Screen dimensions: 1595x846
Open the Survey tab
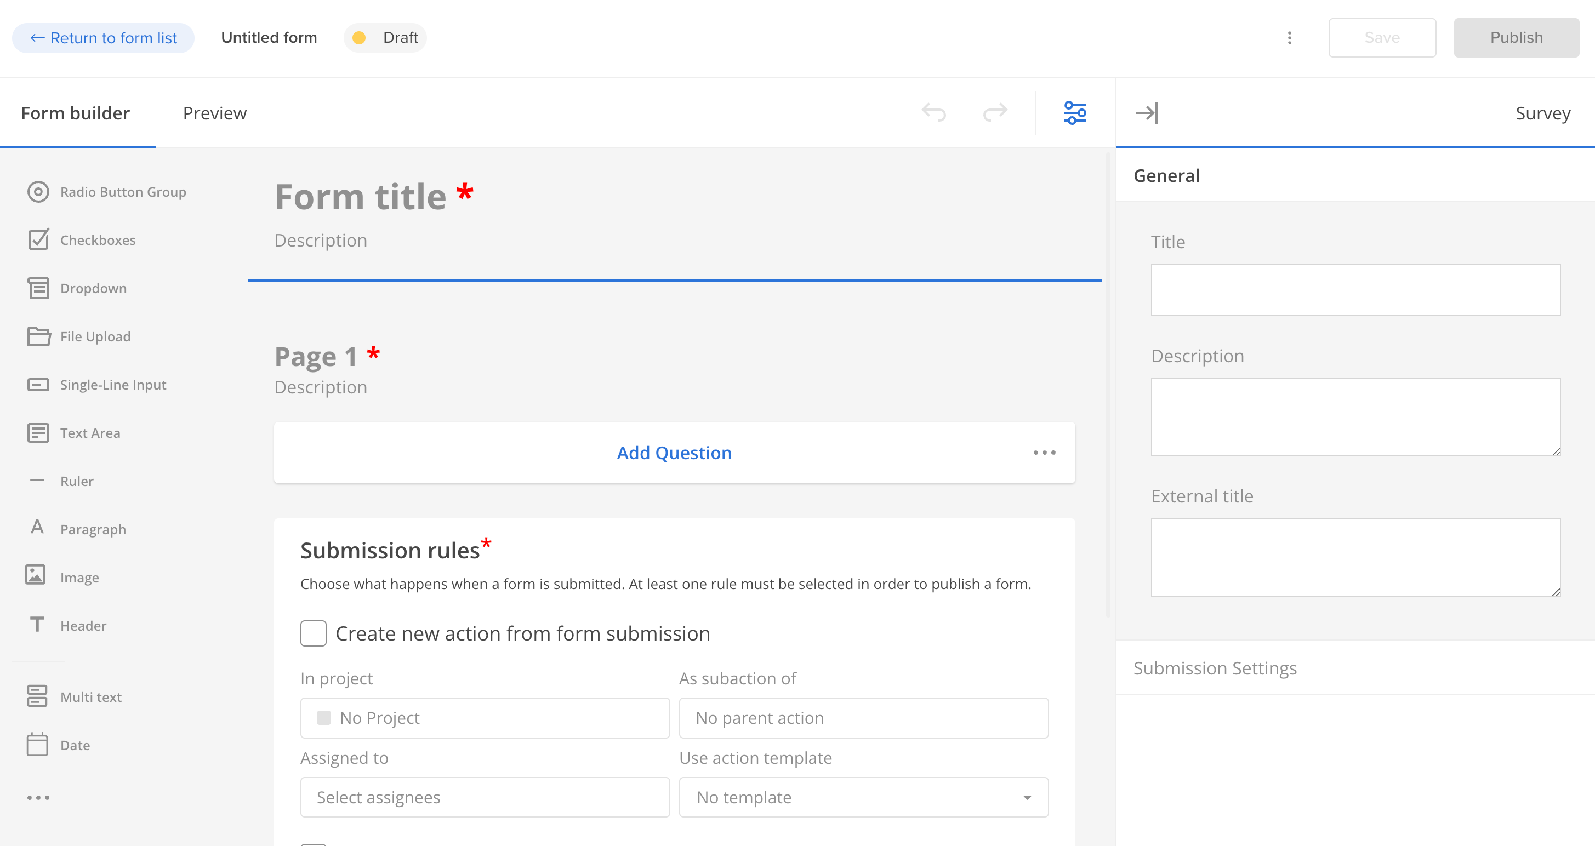click(x=1542, y=113)
